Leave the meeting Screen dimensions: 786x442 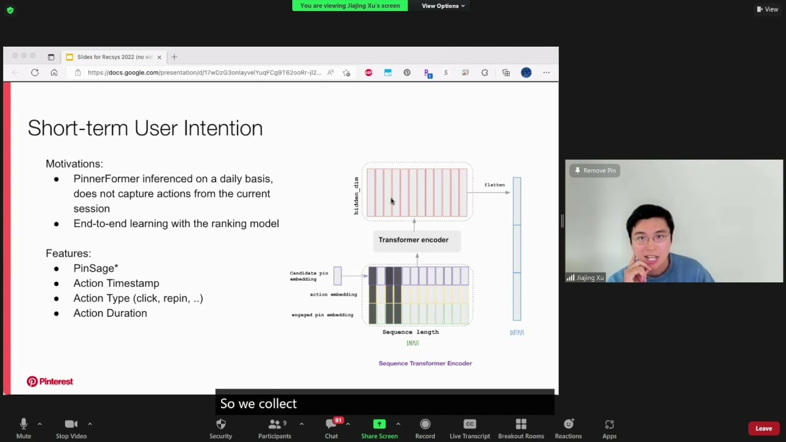click(x=764, y=428)
